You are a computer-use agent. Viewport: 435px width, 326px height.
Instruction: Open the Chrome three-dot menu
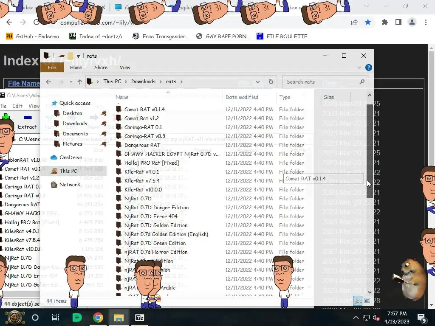pyautogui.click(x=426, y=22)
